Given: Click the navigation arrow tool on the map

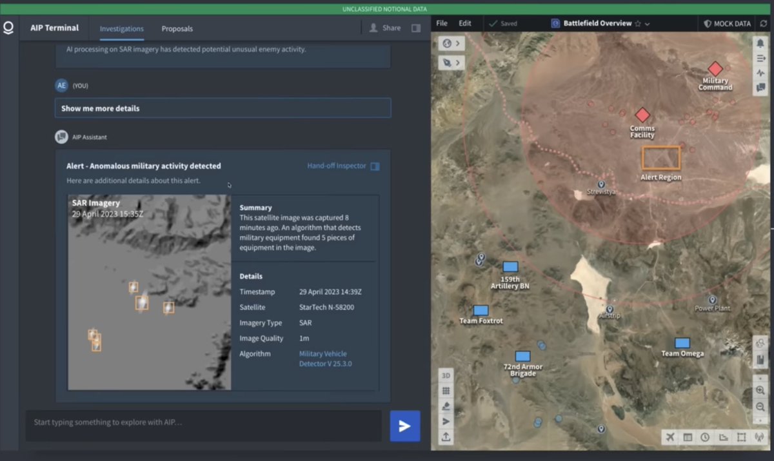Looking at the screenshot, I should tap(446, 421).
